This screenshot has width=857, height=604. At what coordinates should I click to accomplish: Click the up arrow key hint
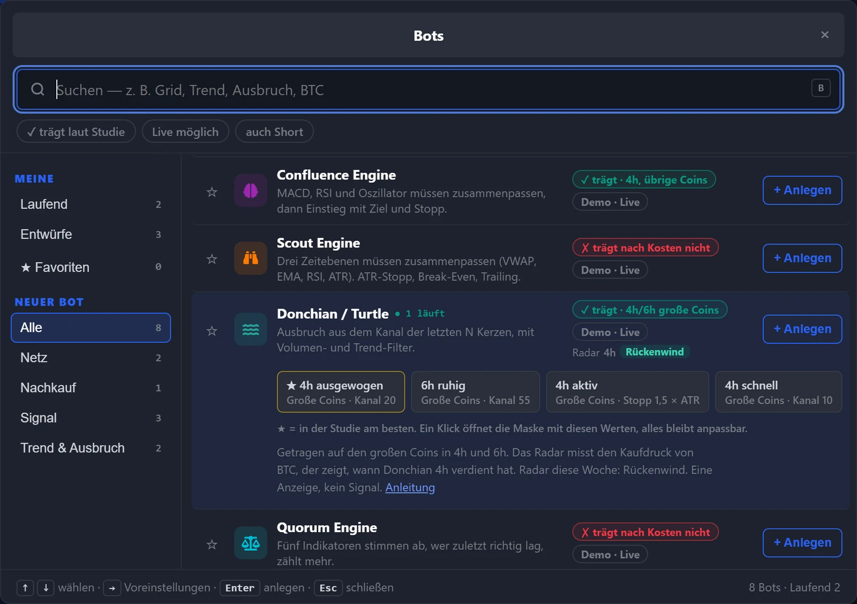point(25,588)
